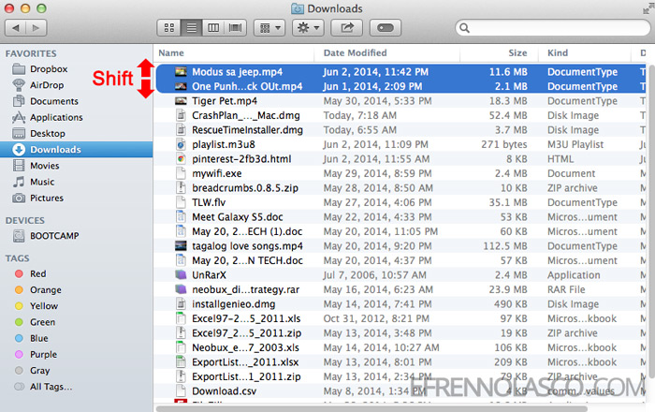Switch to icon view
Image resolution: width=655 pixels, height=412 pixels.
[x=168, y=28]
